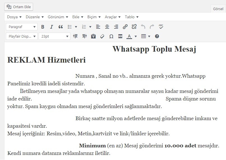Viewport: 226px width, 160px height.
Task: Open the Paragraf format dropdown
Action: 22,27
